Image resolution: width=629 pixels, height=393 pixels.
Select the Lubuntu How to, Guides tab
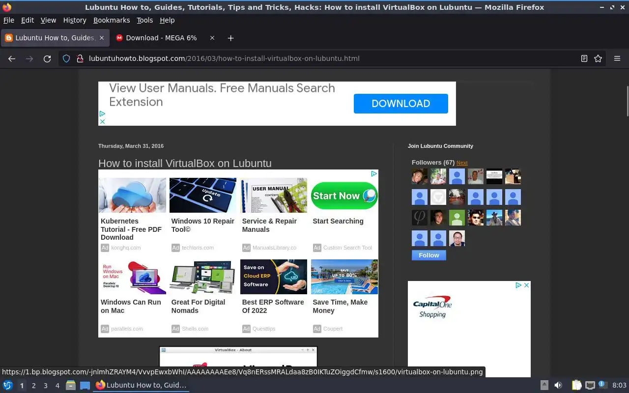[55, 38]
